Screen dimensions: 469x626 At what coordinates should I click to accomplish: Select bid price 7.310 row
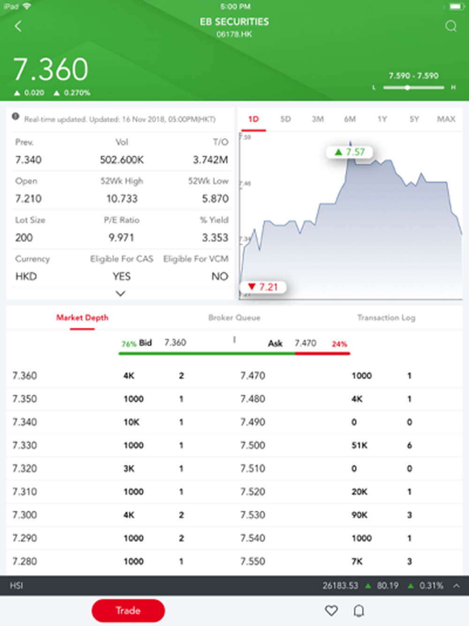pyautogui.click(x=120, y=492)
